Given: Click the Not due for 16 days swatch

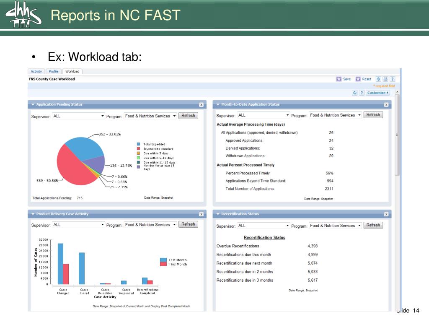Looking at the screenshot, I should point(138,166).
